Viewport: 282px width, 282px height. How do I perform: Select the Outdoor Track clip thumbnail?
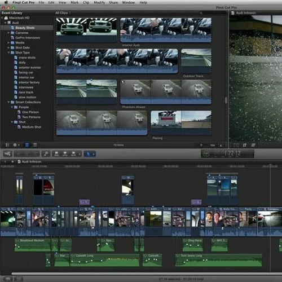(x=196, y=61)
